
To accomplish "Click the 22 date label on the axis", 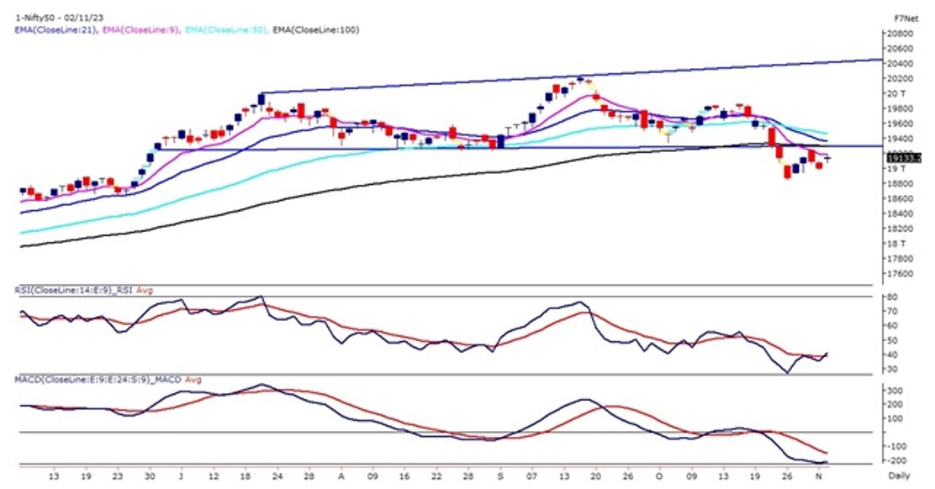I will tap(436, 476).
